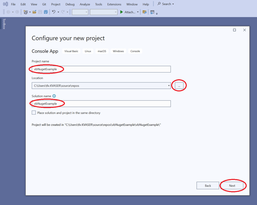Screen dimensions: 257x205
Task: Click the New Project toolbar icon
Action: [26, 12]
